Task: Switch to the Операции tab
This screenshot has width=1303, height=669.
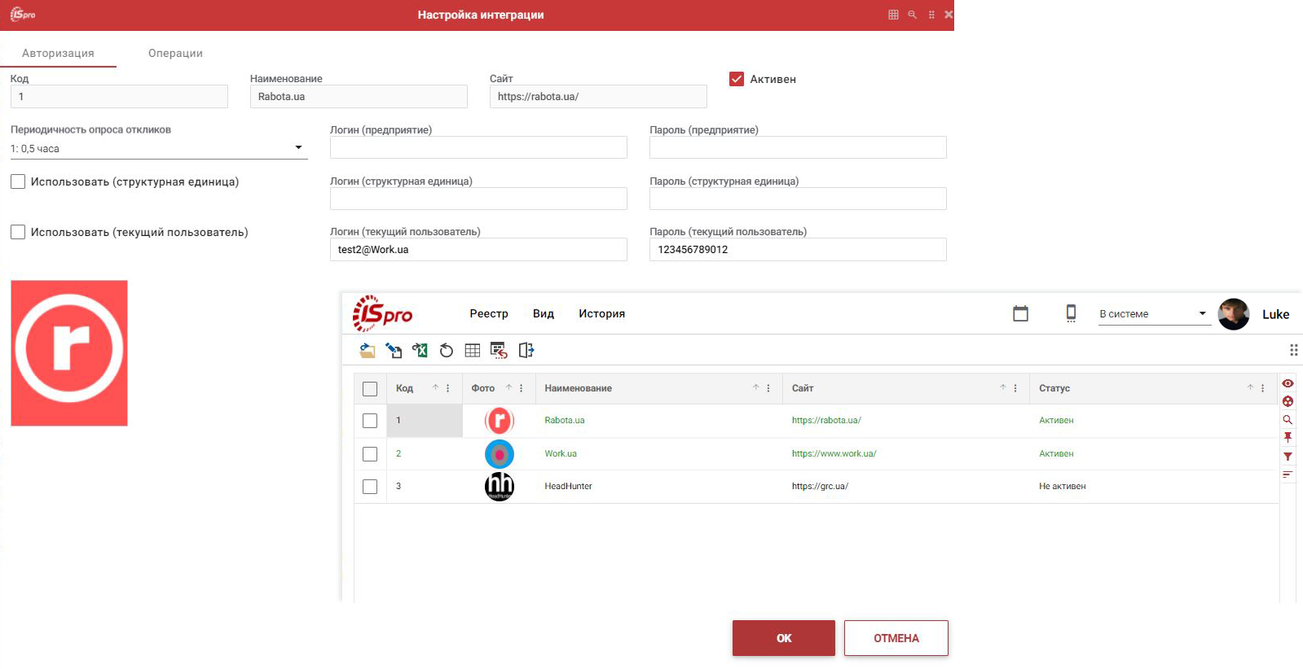Action: (x=175, y=53)
